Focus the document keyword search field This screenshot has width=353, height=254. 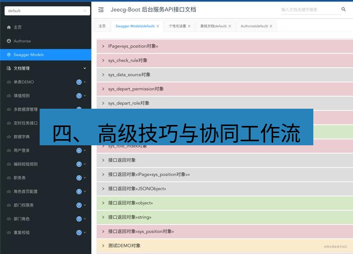point(311,10)
